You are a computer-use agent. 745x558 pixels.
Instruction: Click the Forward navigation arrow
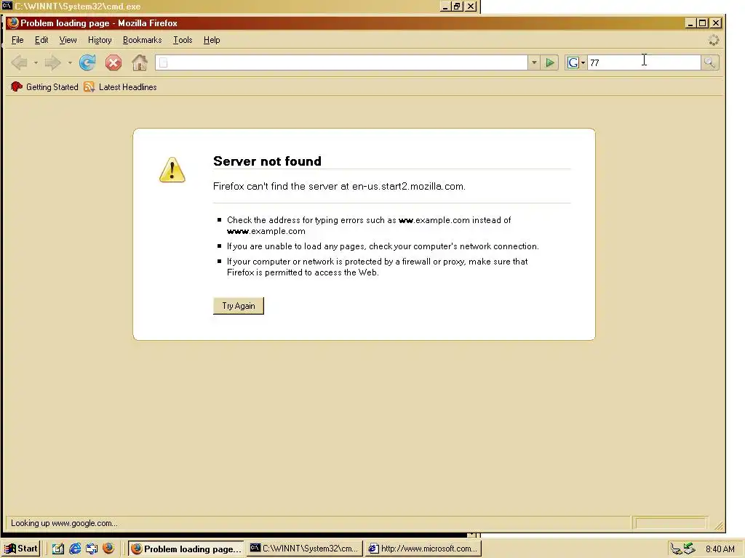[52, 62]
